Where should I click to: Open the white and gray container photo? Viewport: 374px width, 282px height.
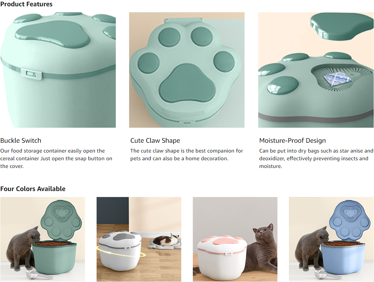click(x=139, y=239)
